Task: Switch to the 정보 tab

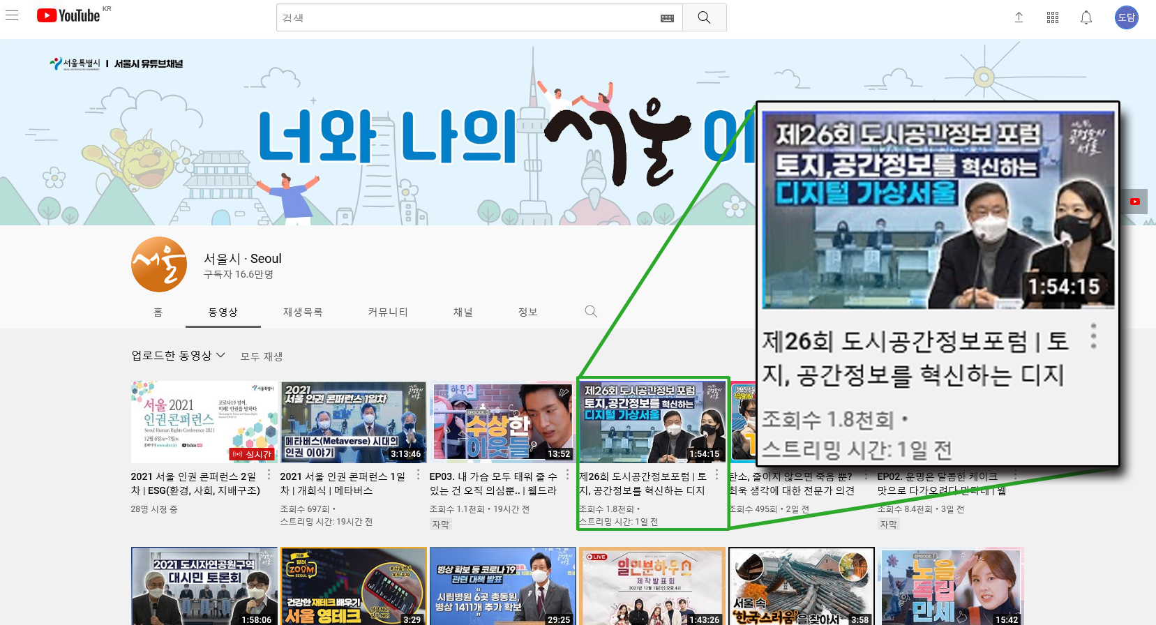Action: (528, 312)
